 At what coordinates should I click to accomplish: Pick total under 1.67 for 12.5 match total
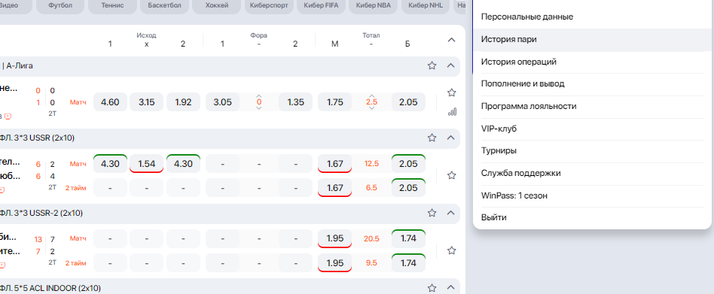(334, 164)
